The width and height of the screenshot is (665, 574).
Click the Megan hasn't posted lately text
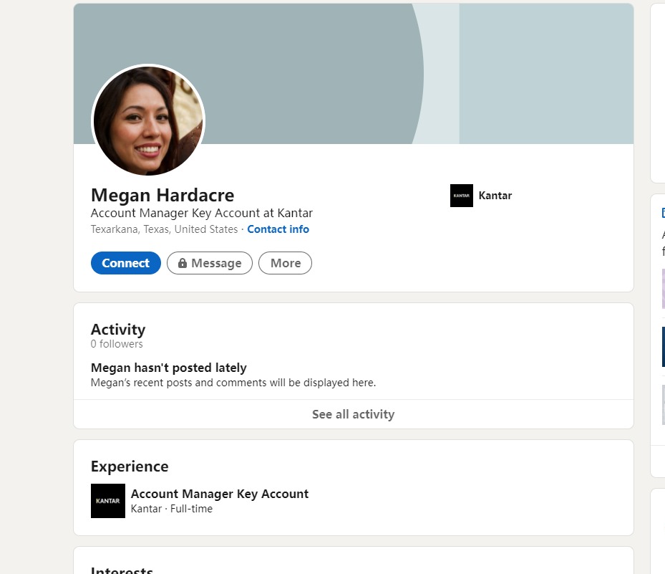click(x=169, y=368)
